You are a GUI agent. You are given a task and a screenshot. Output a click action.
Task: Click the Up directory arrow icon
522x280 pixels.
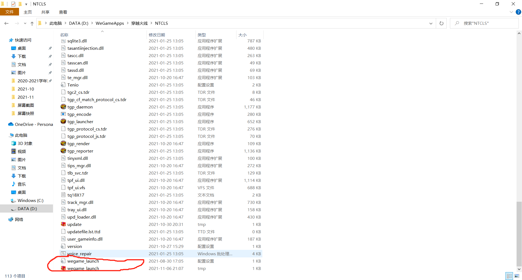(x=32, y=24)
